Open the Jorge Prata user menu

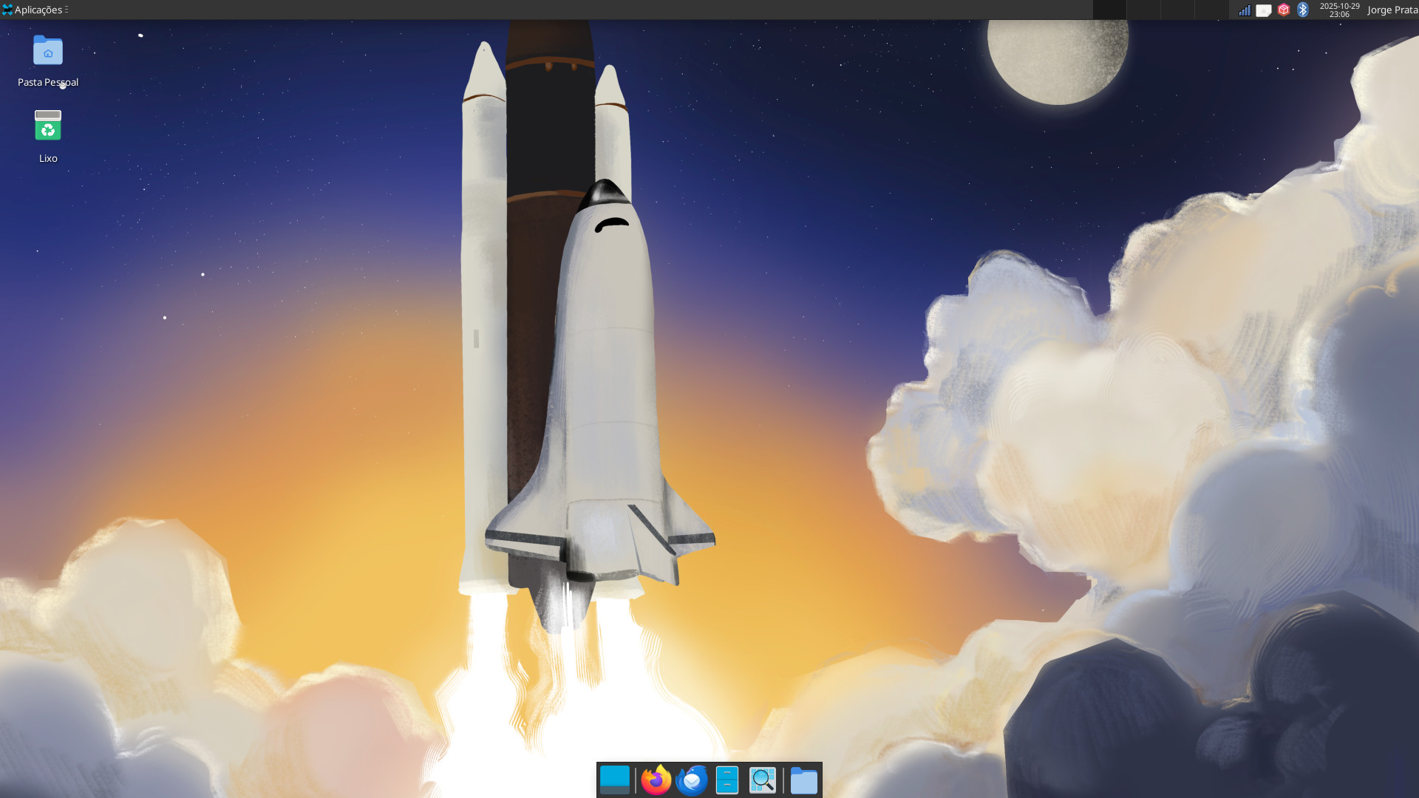[1392, 10]
